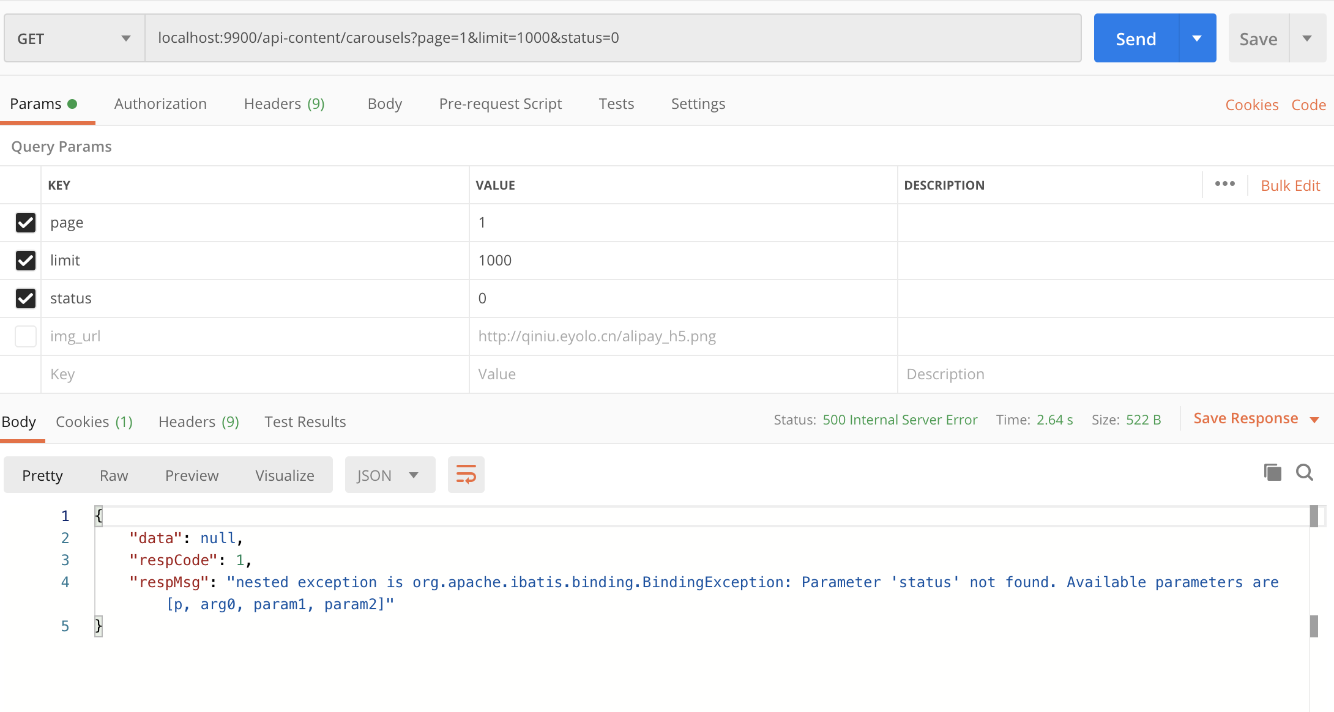
Task: Uncheck the limit parameter checkbox
Action: [26, 261]
